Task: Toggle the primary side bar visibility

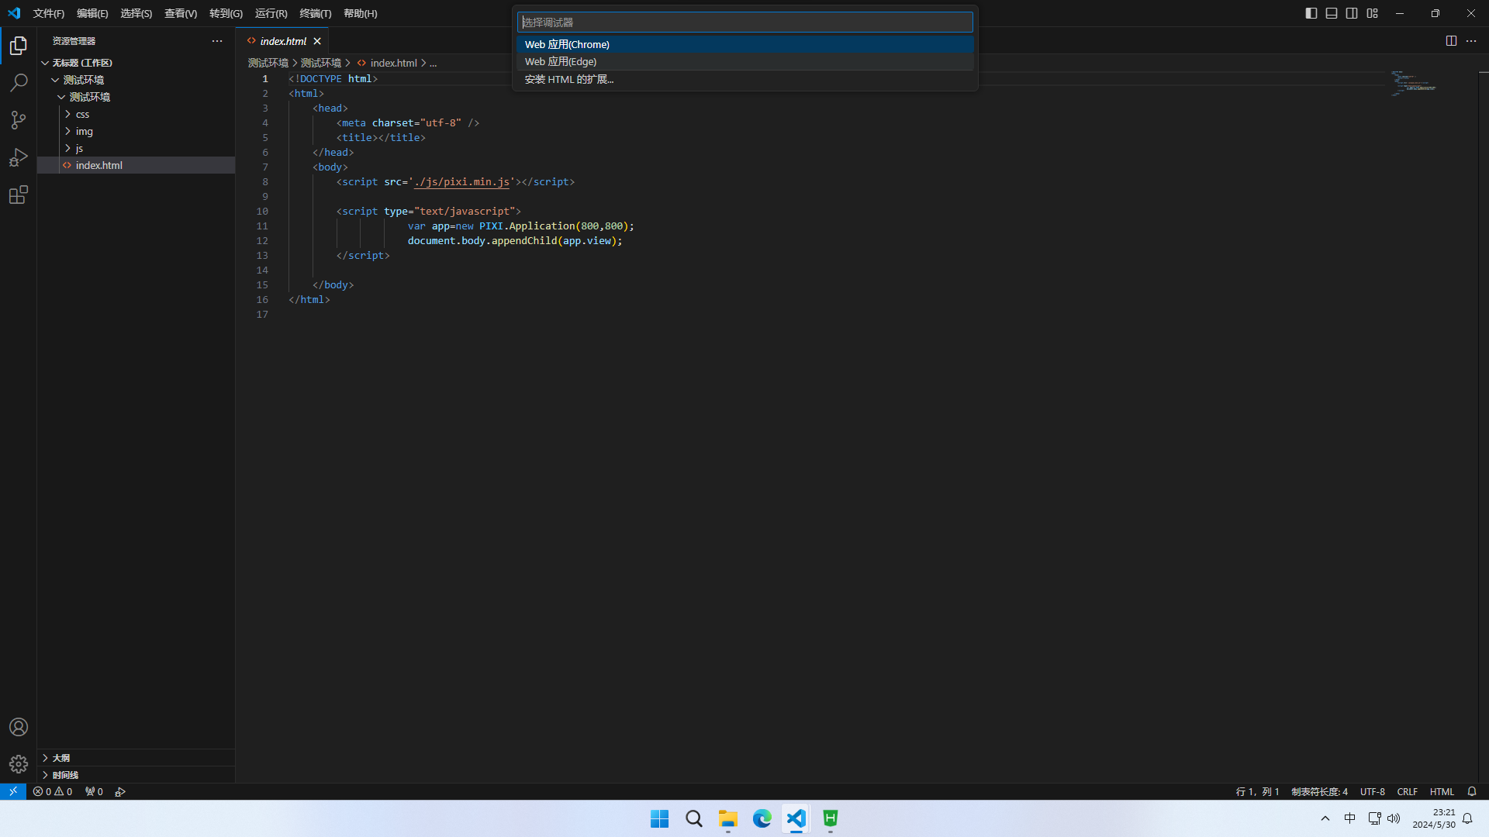Action: pos(1311,13)
